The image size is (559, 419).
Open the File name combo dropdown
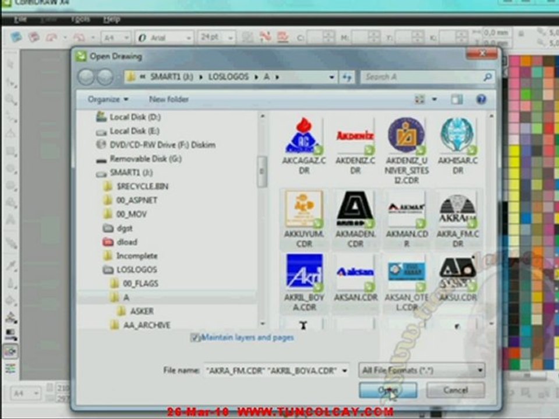click(x=344, y=371)
